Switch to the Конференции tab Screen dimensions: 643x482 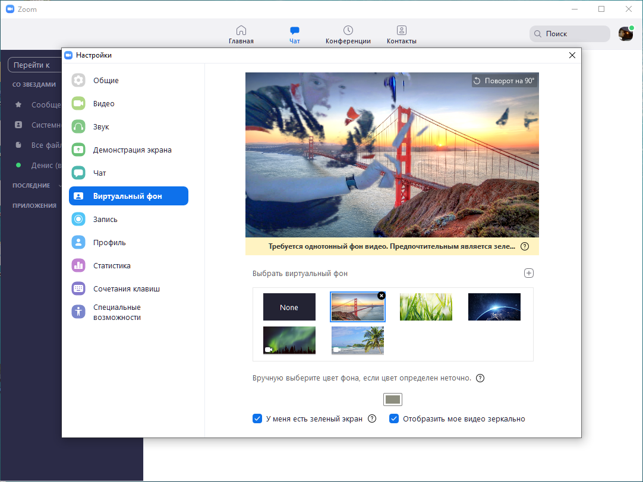tap(348, 35)
